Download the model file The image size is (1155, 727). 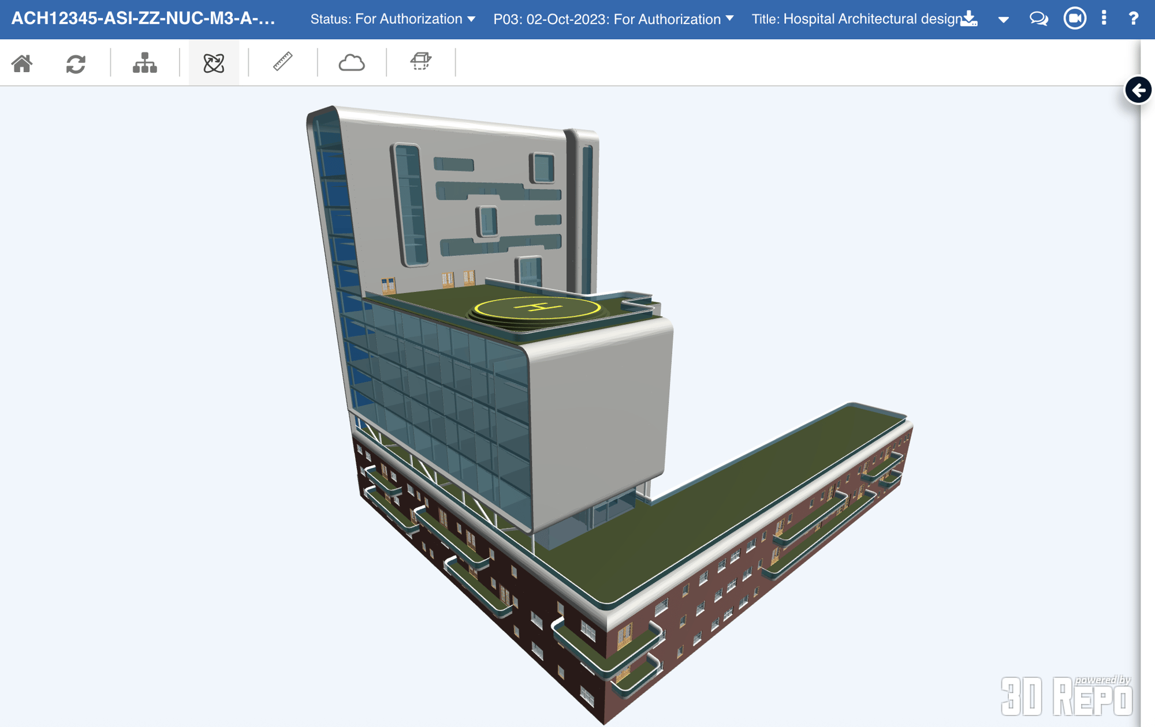(970, 19)
